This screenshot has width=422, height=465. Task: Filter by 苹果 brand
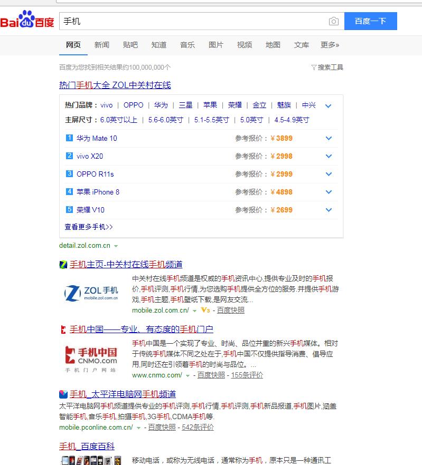210,105
